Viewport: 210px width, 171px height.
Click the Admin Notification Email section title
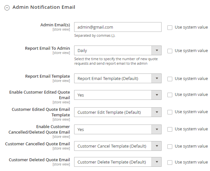click(x=44, y=7)
